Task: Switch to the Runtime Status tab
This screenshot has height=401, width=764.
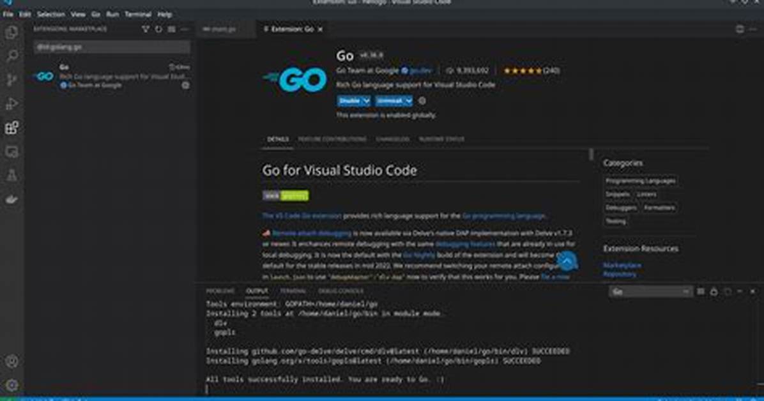Action: click(x=441, y=139)
